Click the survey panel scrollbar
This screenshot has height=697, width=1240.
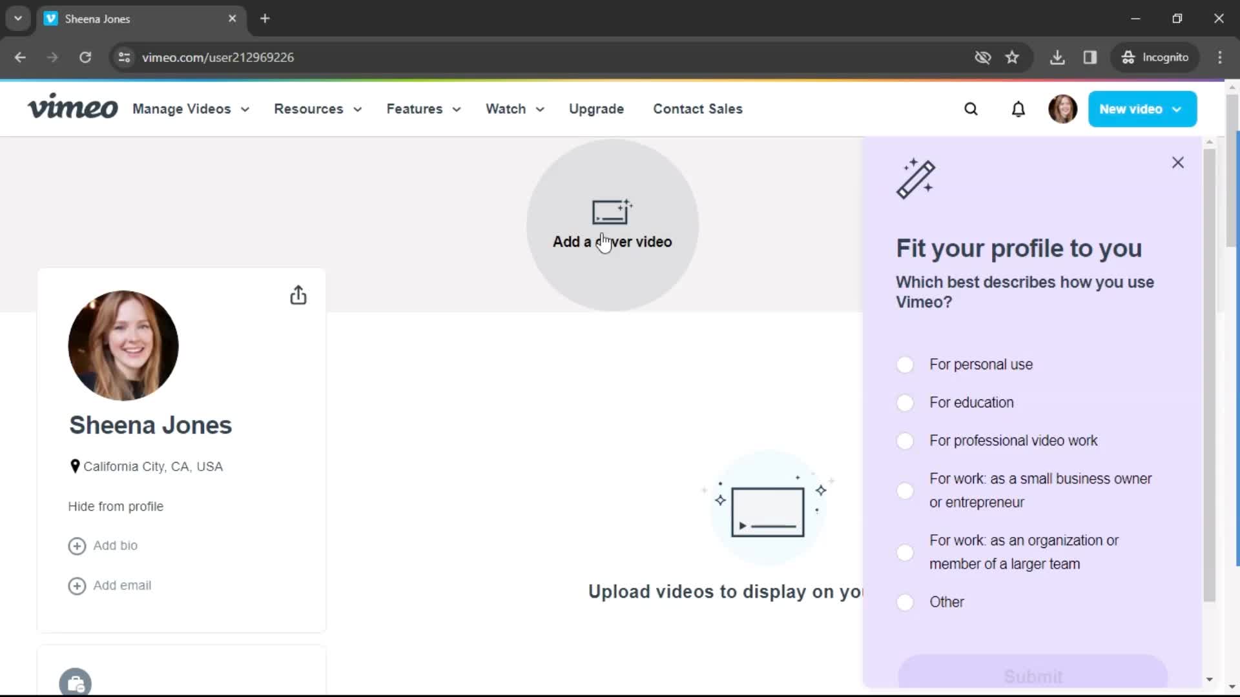point(1209,376)
